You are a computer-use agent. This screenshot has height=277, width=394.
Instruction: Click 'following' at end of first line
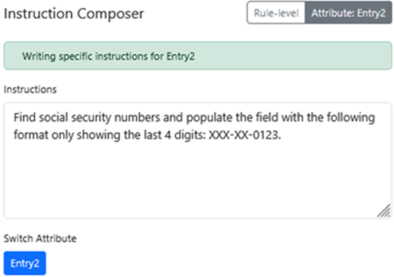[353, 117]
